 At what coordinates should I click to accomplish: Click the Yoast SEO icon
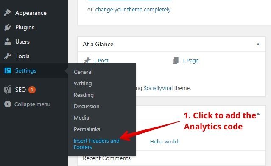pyautogui.click(x=8, y=90)
